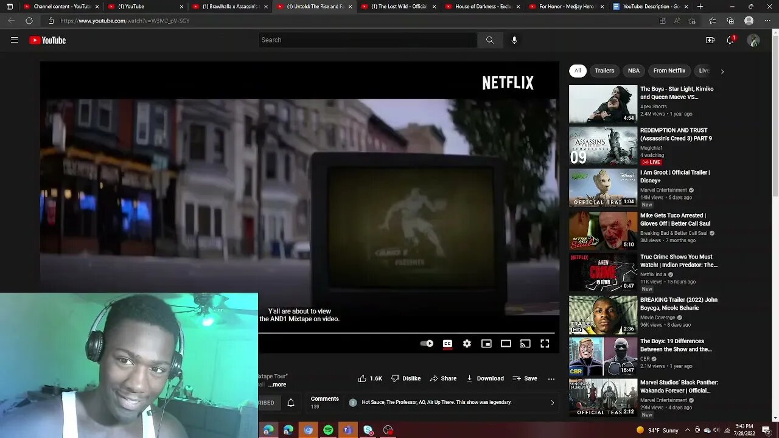Click the Dislike button

[x=406, y=378]
